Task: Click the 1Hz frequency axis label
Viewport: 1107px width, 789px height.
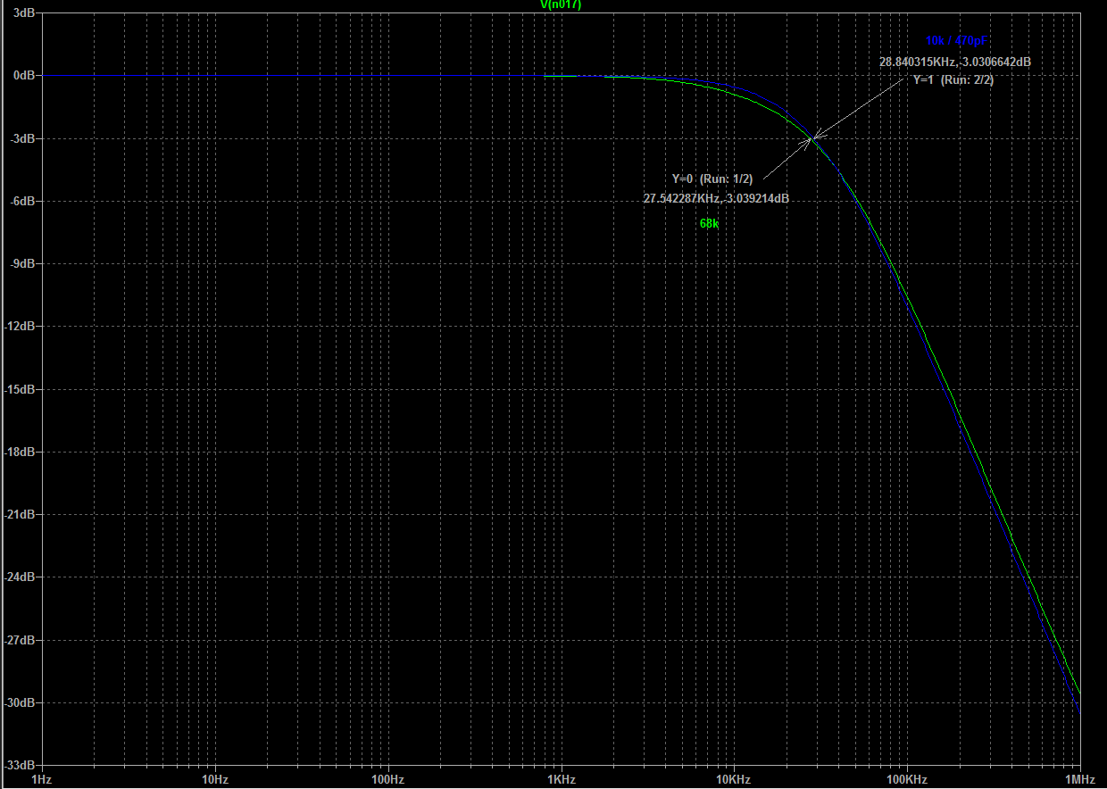Action: click(41, 779)
